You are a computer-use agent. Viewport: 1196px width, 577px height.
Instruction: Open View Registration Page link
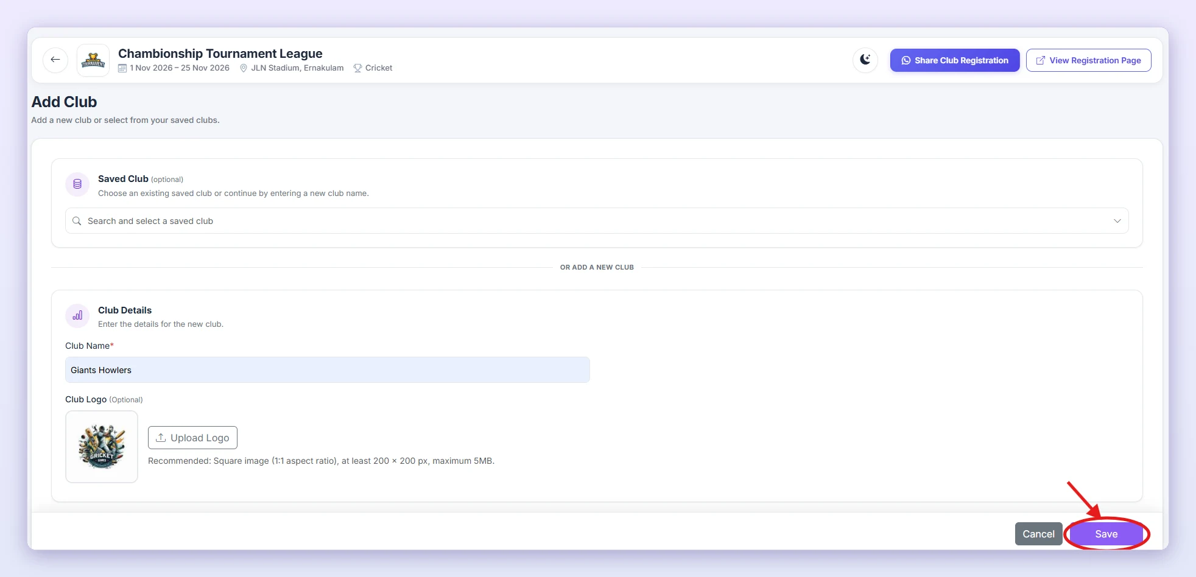(1088, 60)
